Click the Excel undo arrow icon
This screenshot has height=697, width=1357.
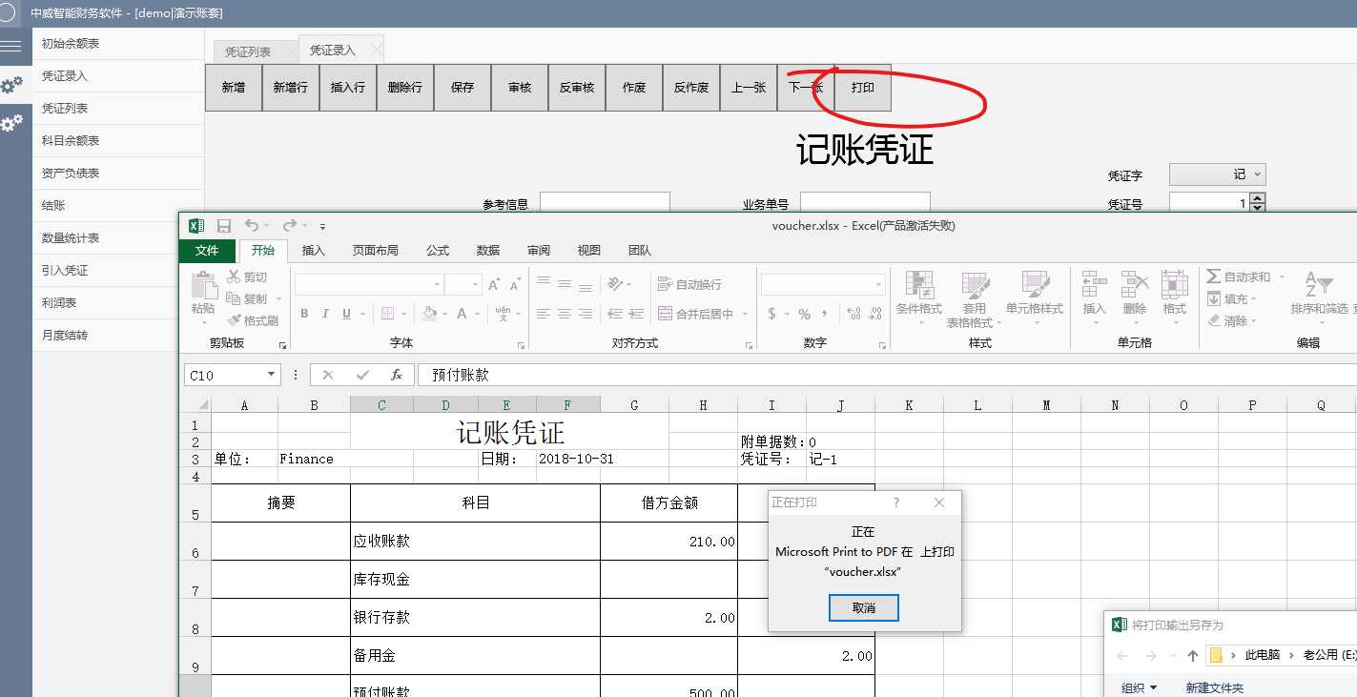251,226
